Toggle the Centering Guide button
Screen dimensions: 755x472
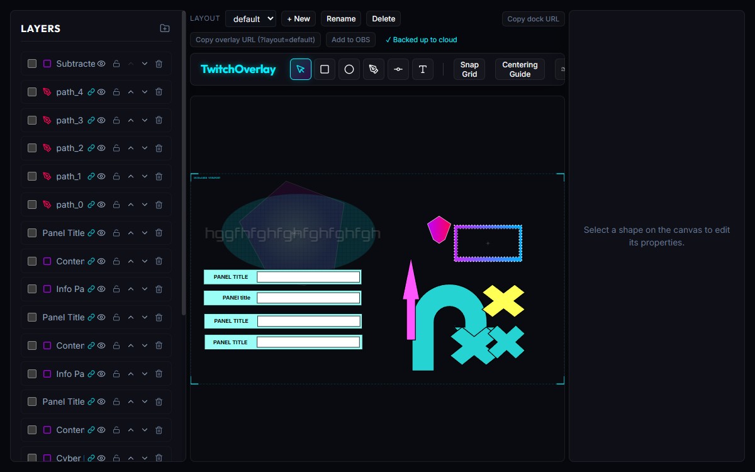[x=520, y=69]
